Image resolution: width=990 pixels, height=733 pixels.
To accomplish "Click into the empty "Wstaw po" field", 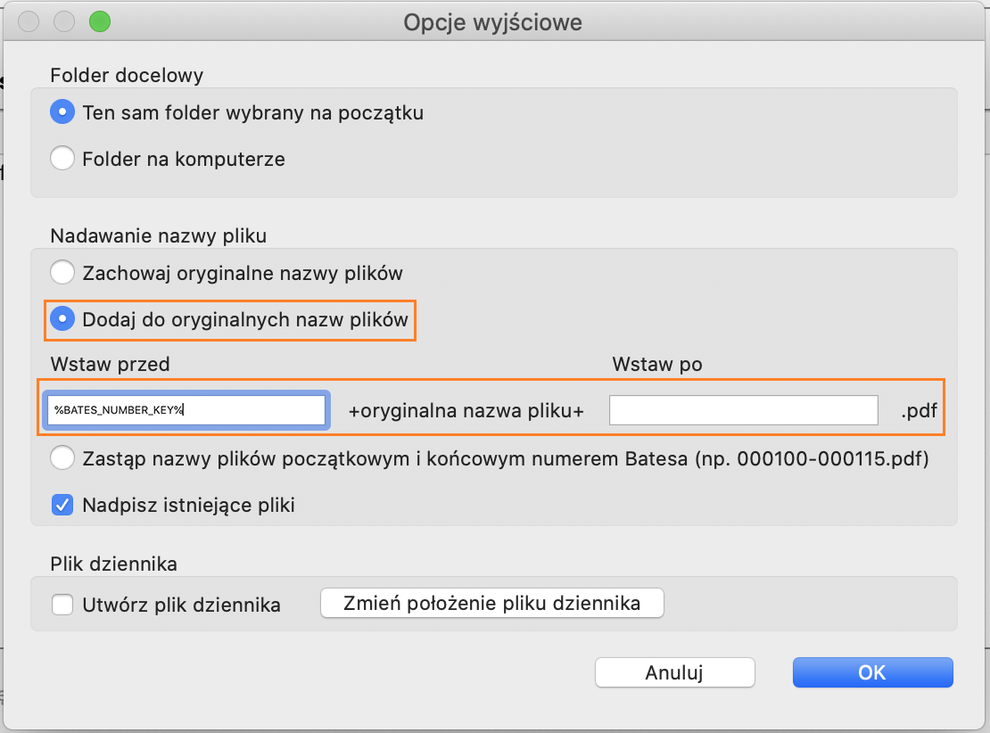I will 743,410.
